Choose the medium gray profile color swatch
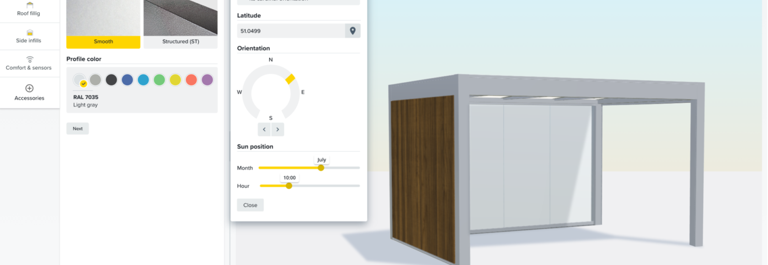Image resolution: width=768 pixels, height=265 pixels. 96,80
